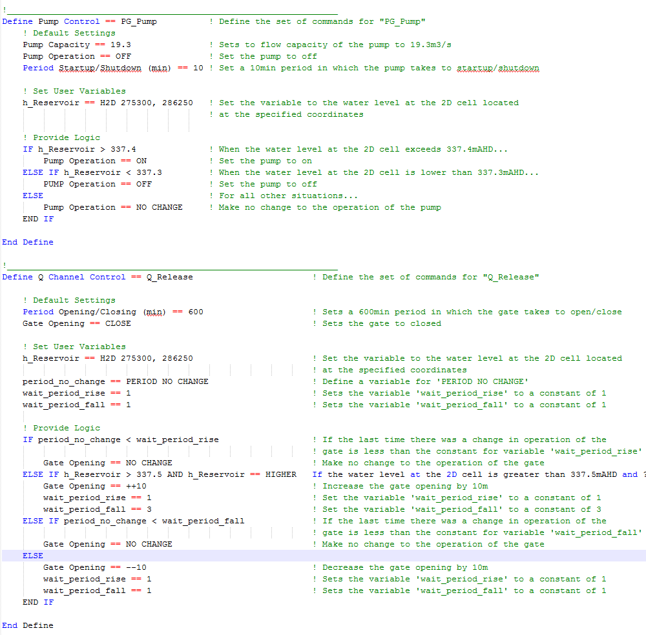Place cursor on 'Period Opening/Closing (min) == 600'
646x635 pixels.
[x=112, y=312]
